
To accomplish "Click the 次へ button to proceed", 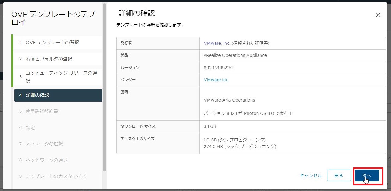I will [x=367, y=175].
